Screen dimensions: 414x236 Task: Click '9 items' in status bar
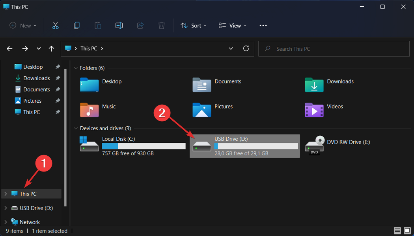(15, 231)
